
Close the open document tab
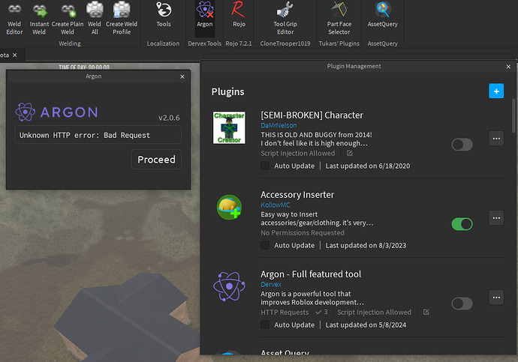[x=14, y=55]
